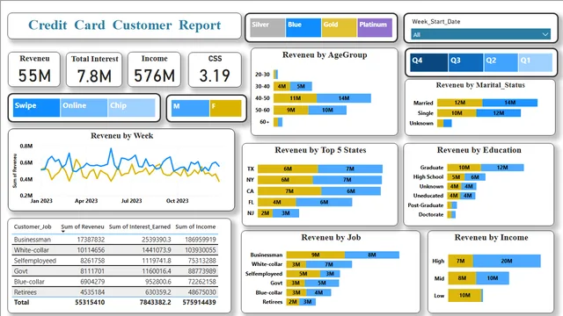Click the 60+ age group label
Screen dimensions: 563x316
264,122
